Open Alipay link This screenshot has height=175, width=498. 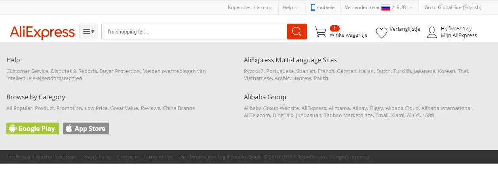point(359,108)
